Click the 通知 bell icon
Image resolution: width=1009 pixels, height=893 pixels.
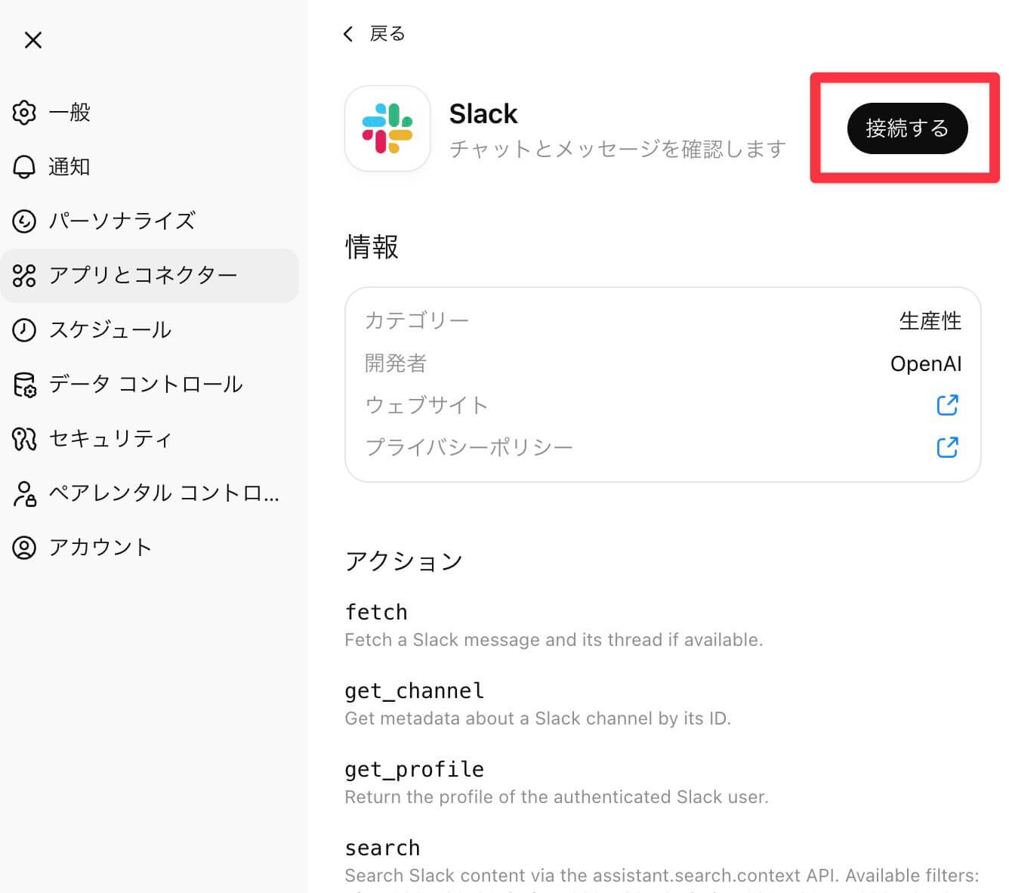(24, 167)
